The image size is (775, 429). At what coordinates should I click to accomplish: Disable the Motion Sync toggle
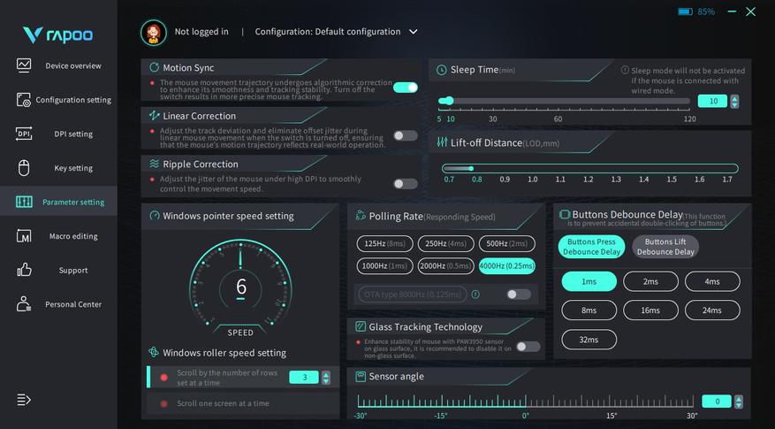point(406,88)
